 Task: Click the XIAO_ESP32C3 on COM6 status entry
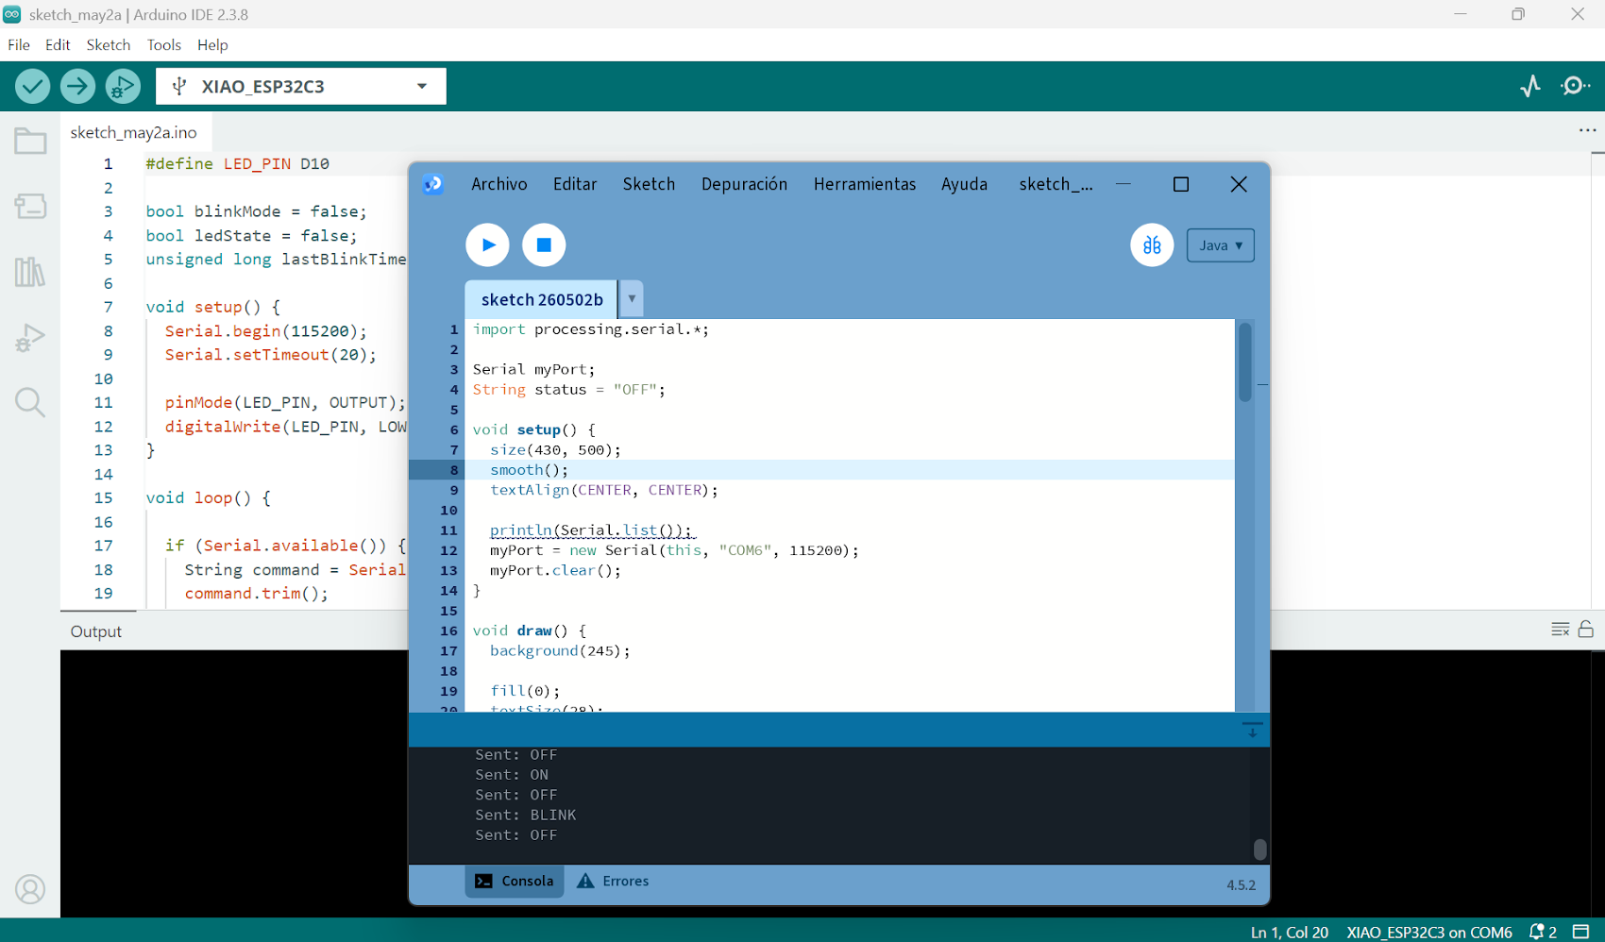coord(1429,932)
